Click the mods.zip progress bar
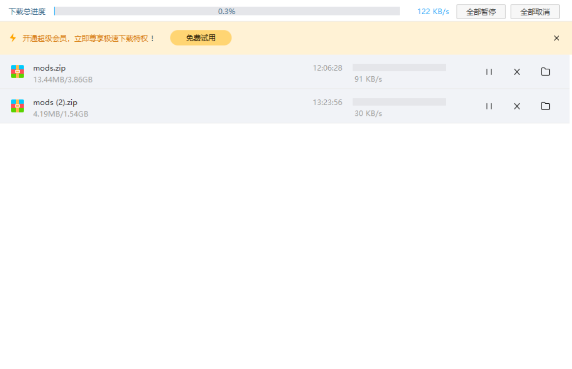The image size is (572, 369). (x=399, y=67)
